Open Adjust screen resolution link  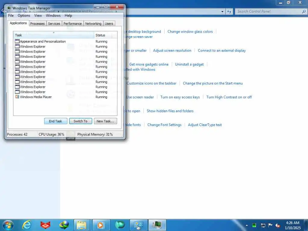tap(172, 51)
